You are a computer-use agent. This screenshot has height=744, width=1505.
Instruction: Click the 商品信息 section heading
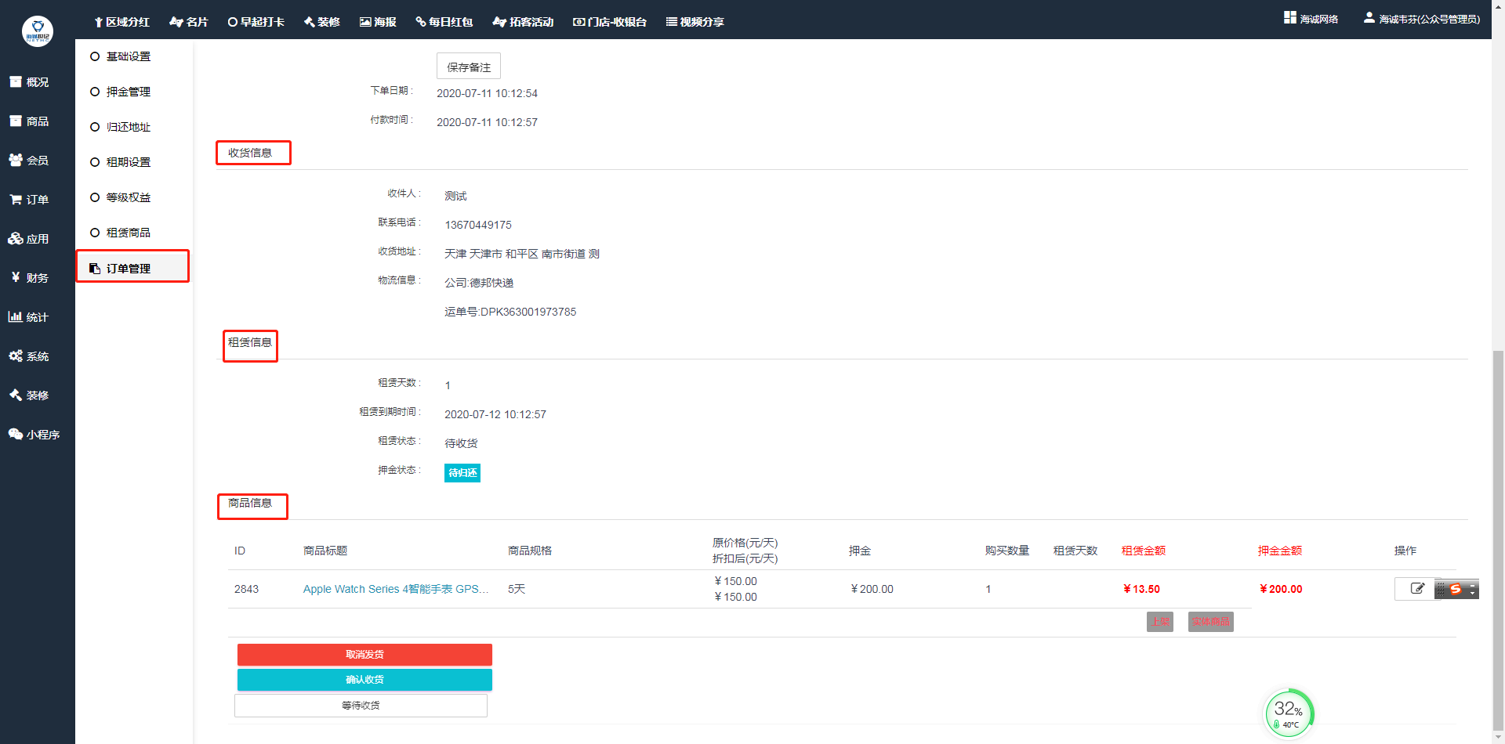coord(250,503)
